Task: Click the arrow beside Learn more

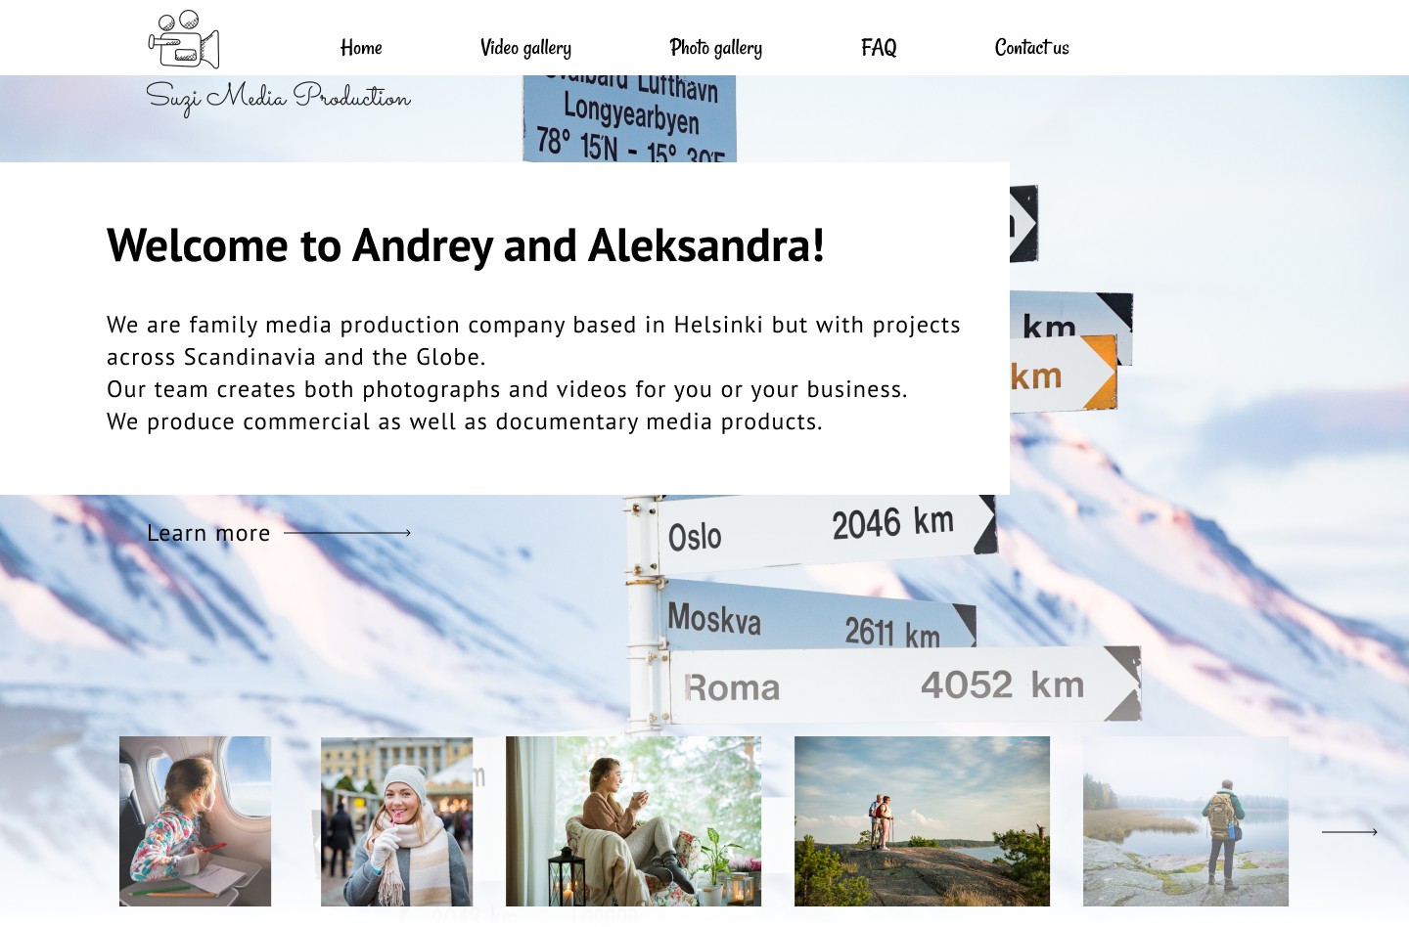Action: tap(347, 533)
